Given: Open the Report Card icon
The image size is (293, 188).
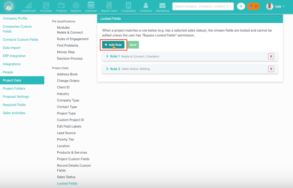Looking at the screenshot, I should tap(109, 7).
